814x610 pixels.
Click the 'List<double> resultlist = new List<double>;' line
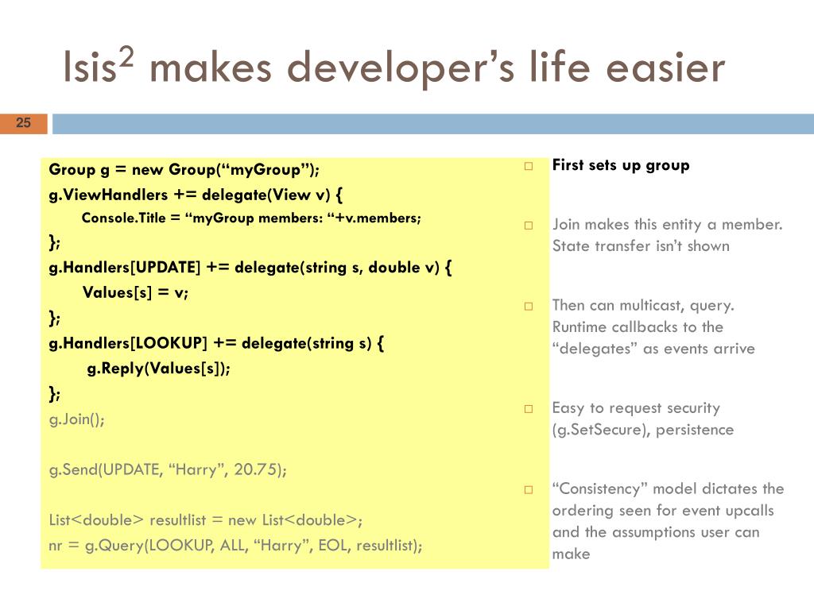206,519
